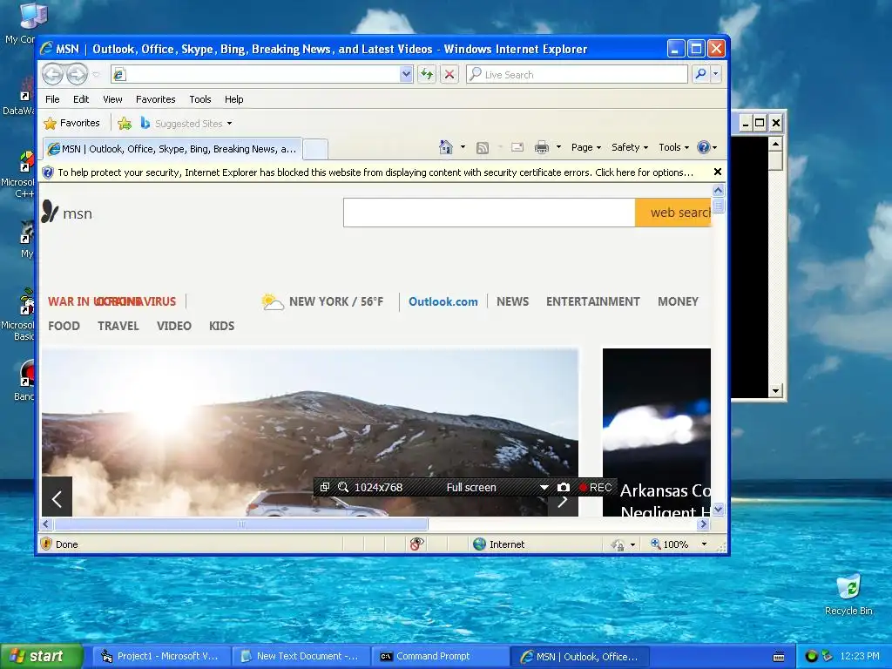Click the Windows Start button

click(x=42, y=656)
